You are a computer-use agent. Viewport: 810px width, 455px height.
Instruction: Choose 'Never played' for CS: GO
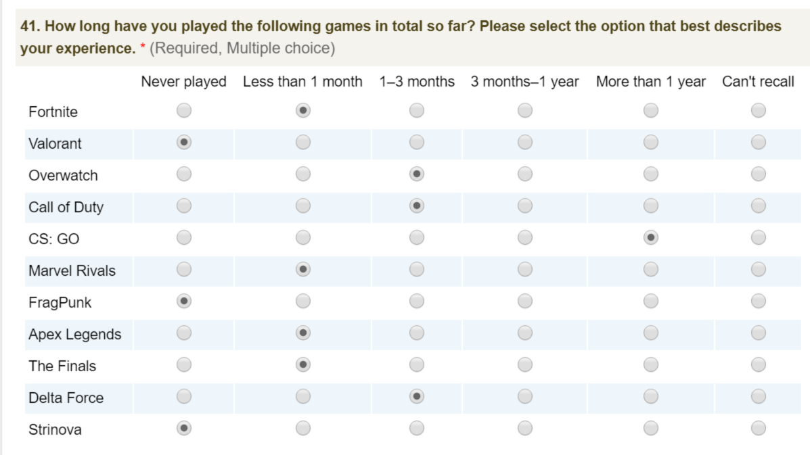pos(183,237)
